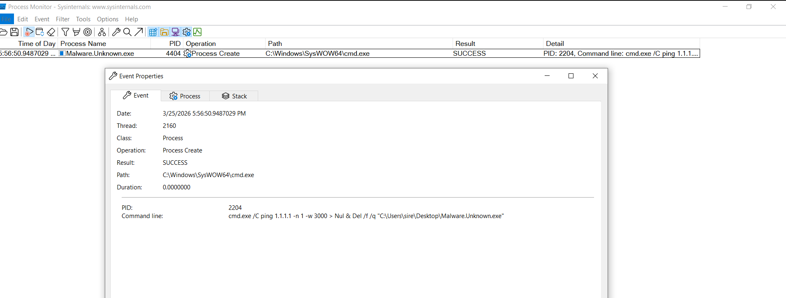Switch to the Stack tab
The width and height of the screenshot is (786, 298).
(234, 96)
